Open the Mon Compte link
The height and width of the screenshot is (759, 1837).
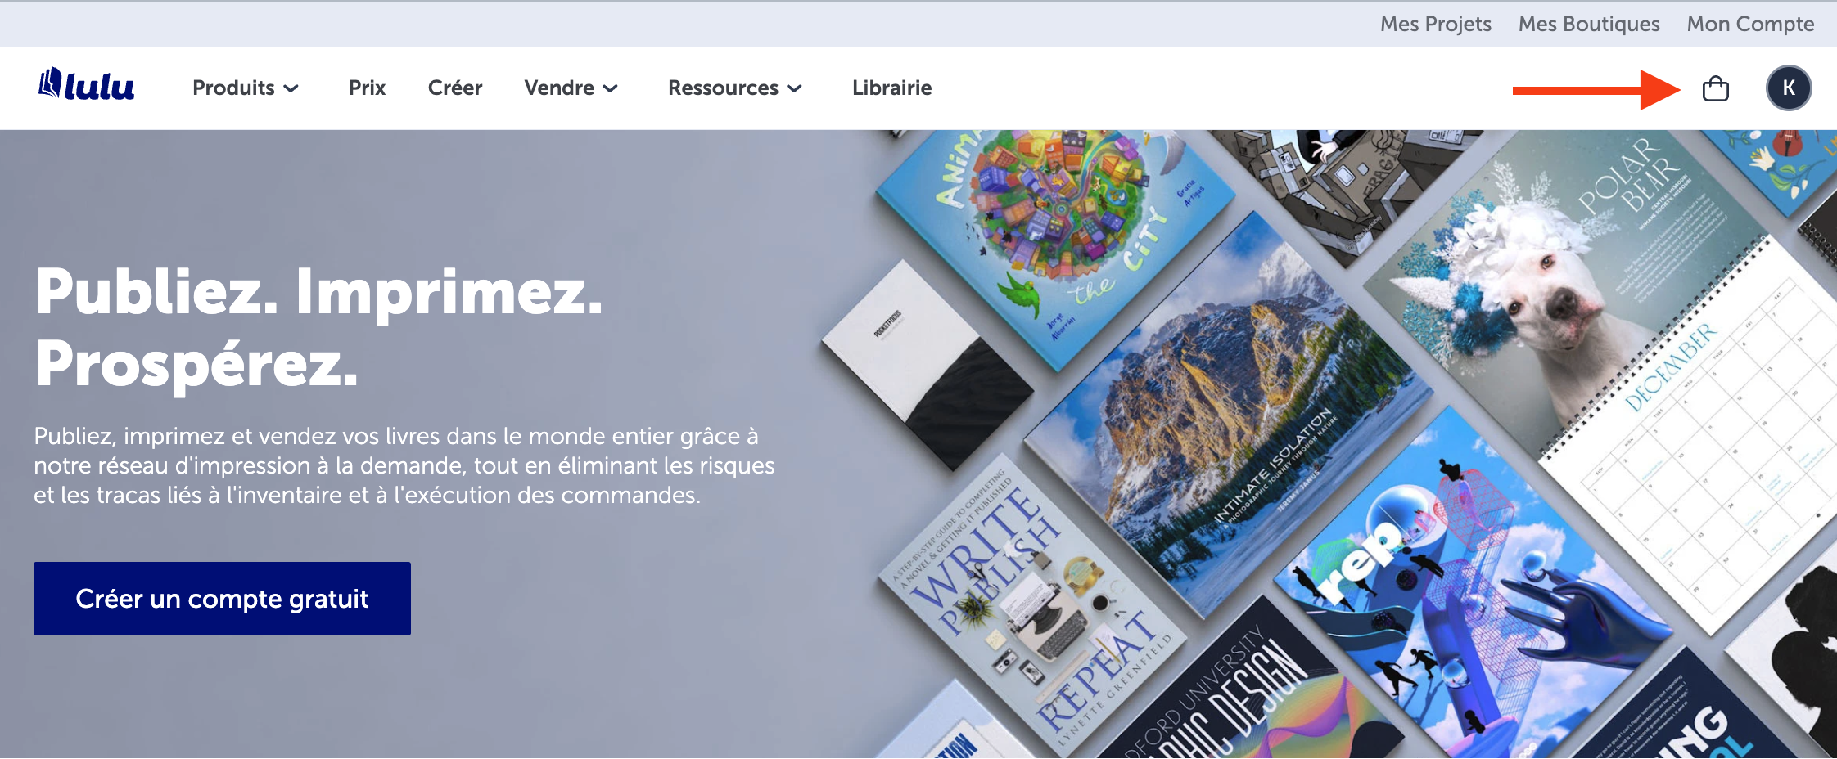[1750, 24]
